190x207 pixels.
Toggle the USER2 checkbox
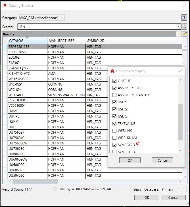pyautogui.click(x=114, y=109)
